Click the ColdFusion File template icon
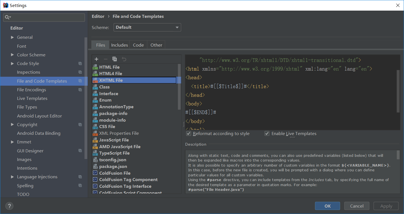404x214 pixels. (x=95, y=173)
